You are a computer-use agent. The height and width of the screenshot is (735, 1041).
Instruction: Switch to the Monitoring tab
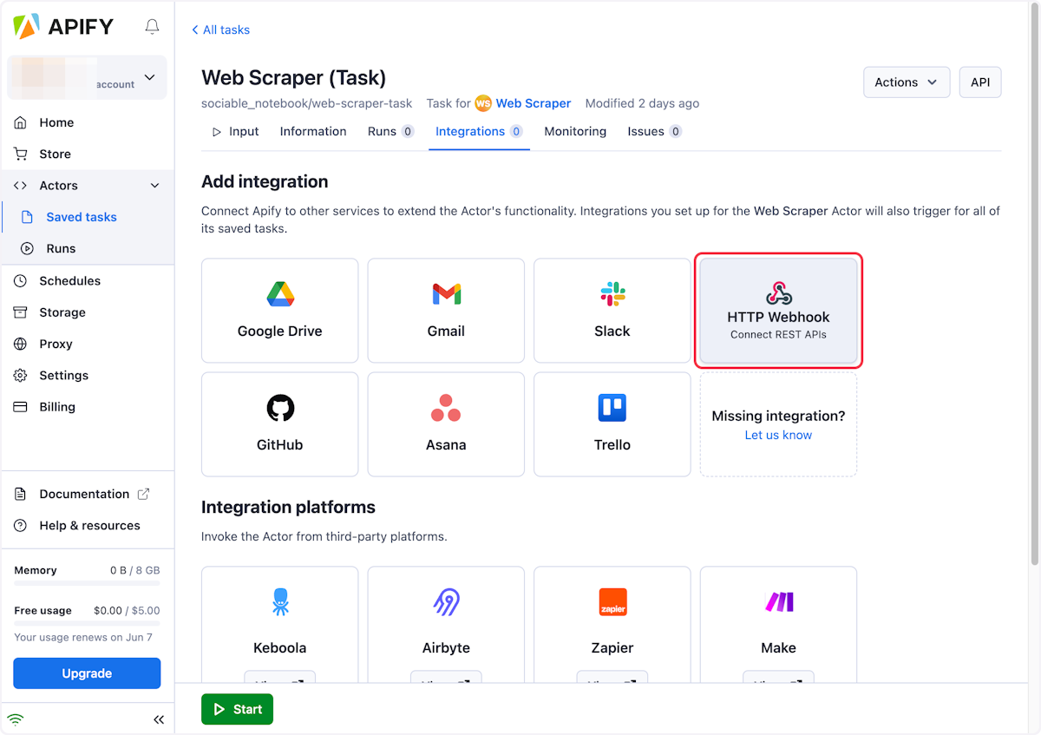pos(575,132)
